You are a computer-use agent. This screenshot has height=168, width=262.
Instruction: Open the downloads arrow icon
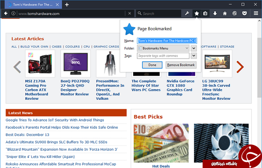pos(215,13)
